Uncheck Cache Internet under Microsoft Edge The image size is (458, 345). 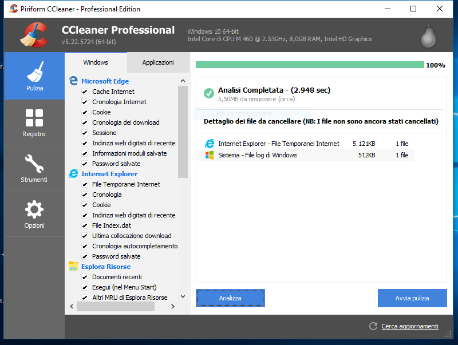coord(85,92)
